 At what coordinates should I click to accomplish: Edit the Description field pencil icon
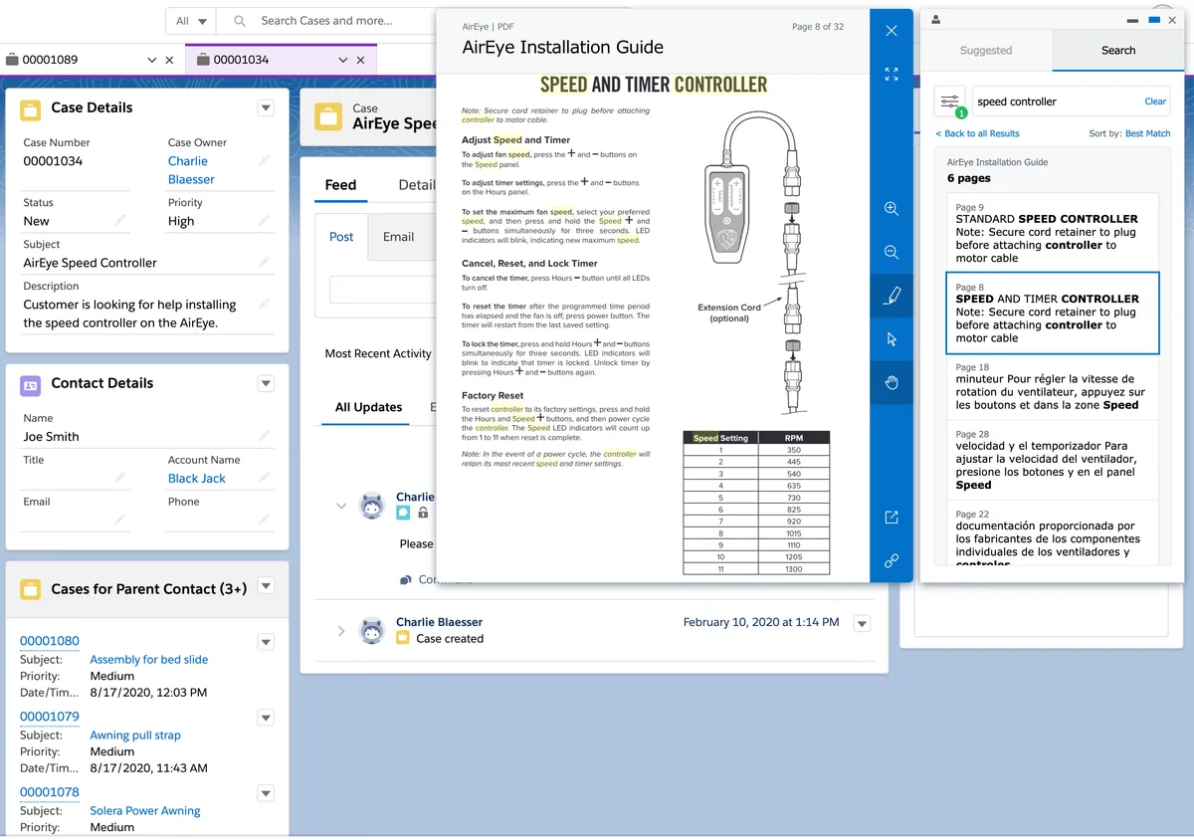pyautogui.click(x=264, y=305)
